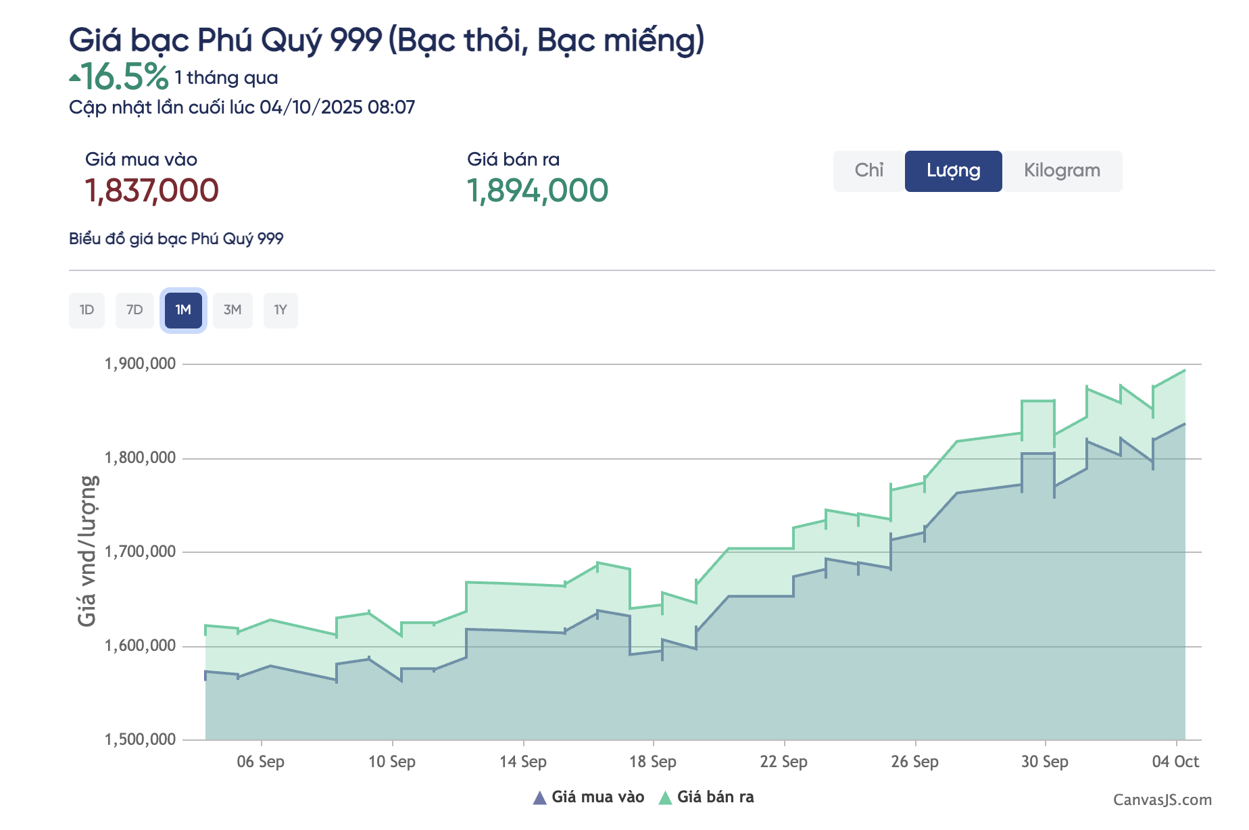
Task: Toggle the Giá mua vào legend triangle
Action: pos(539,798)
